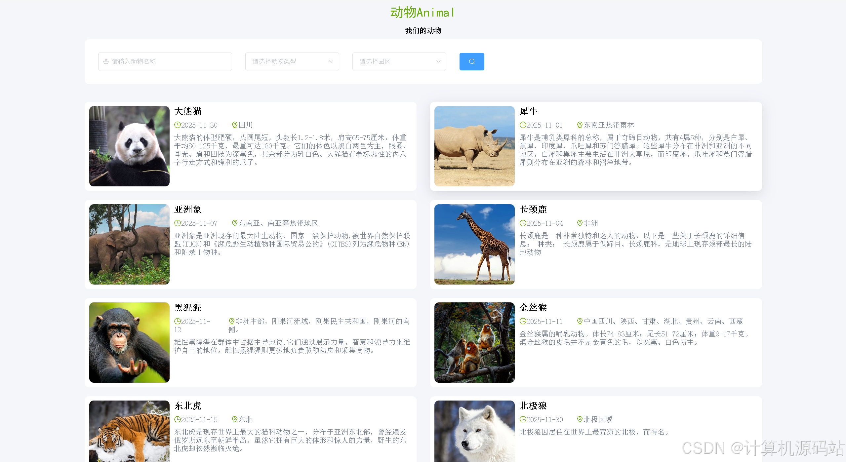This screenshot has width=846, height=462.
Task: Click the 长颈鹿是一种非常独特 description paragraph
Action: click(636, 244)
